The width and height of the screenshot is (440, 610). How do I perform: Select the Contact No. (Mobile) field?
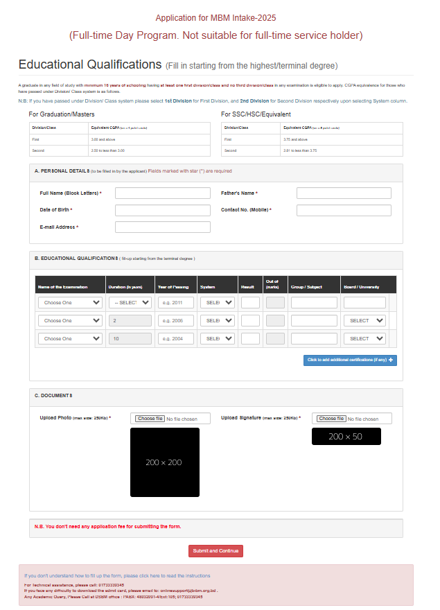[x=344, y=210]
